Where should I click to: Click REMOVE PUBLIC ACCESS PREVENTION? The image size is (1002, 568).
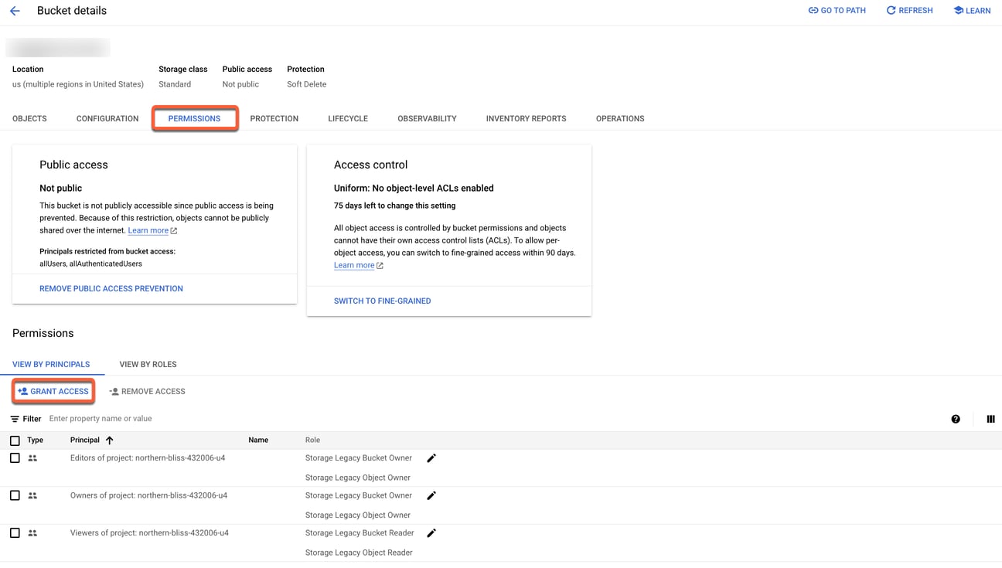pyautogui.click(x=111, y=288)
